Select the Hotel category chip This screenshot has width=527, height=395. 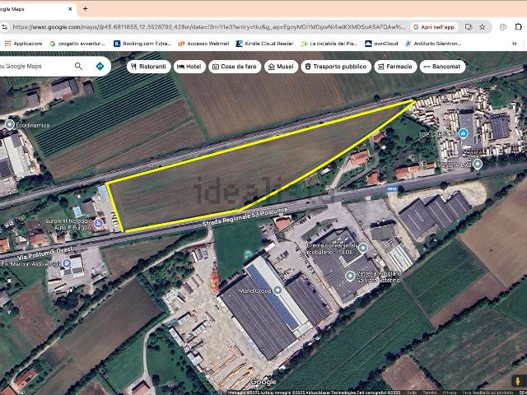[189, 67]
